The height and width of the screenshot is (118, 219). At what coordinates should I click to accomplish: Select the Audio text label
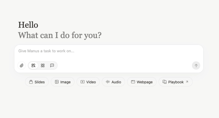116,82
